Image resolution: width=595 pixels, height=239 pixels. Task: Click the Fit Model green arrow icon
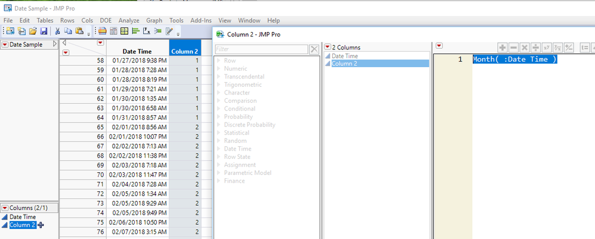[158, 31]
